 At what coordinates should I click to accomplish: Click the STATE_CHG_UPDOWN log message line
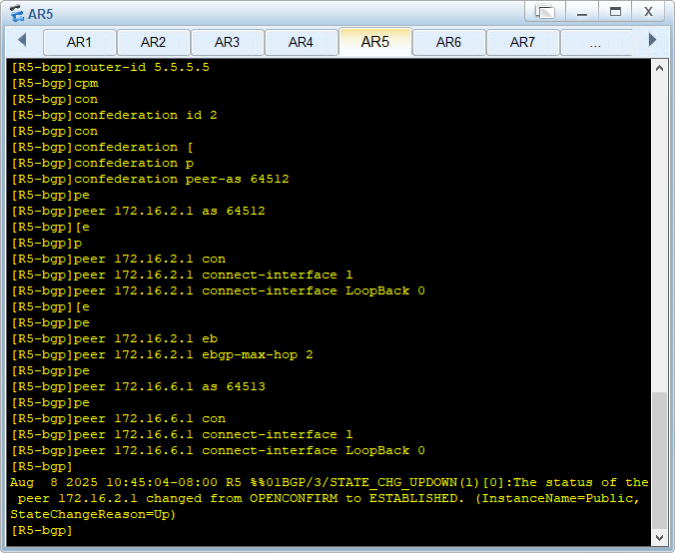[x=330, y=482]
